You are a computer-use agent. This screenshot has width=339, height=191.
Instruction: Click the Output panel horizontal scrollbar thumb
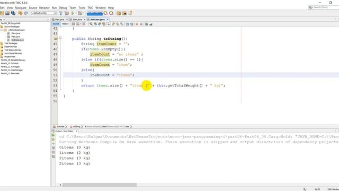pos(100,185)
